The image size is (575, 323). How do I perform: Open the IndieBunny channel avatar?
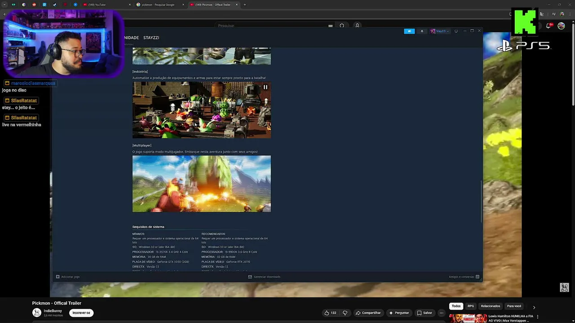pyautogui.click(x=36, y=313)
